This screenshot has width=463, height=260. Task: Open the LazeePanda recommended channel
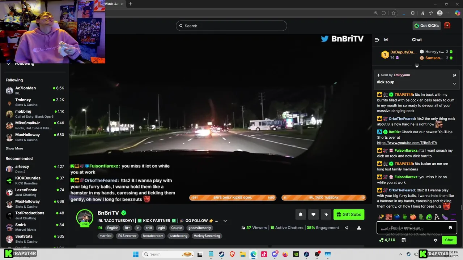point(35,192)
